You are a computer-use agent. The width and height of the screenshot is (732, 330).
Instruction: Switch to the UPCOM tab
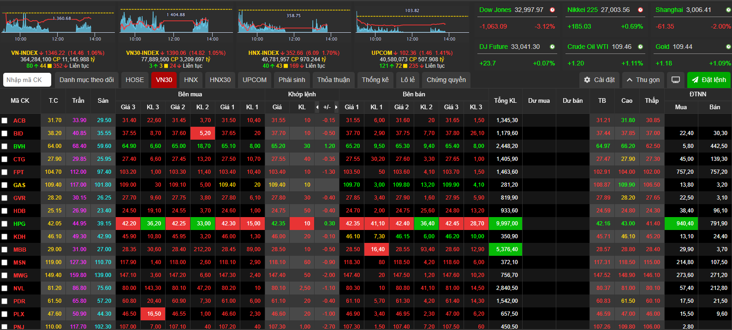(255, 80)
